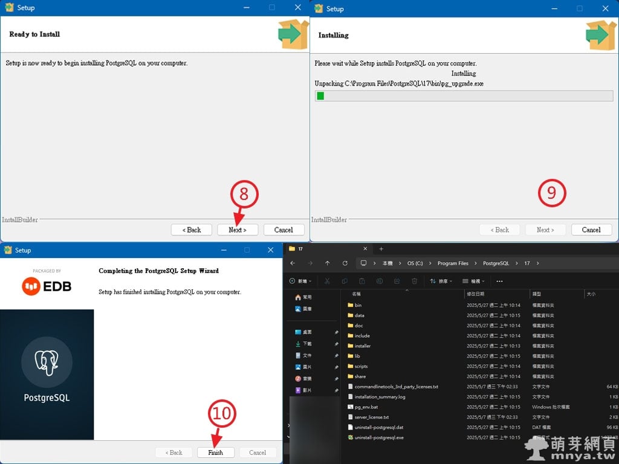Select the '17' Explorer tab
The height and width of the screenshot is (464, 619).
click(x=326, y=249)
